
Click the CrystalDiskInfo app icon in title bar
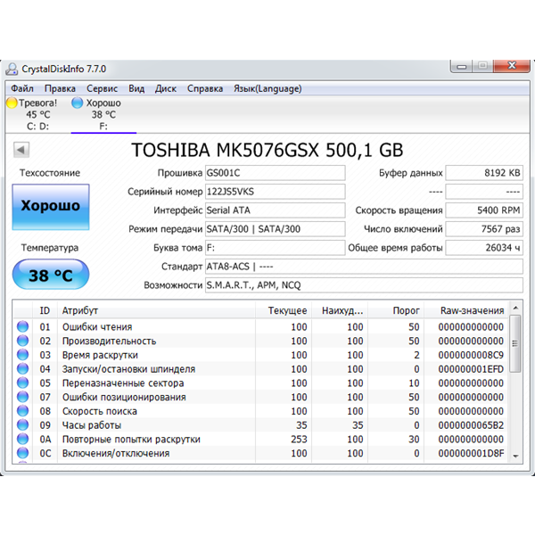pyautogui.click(x=12, y=69)
